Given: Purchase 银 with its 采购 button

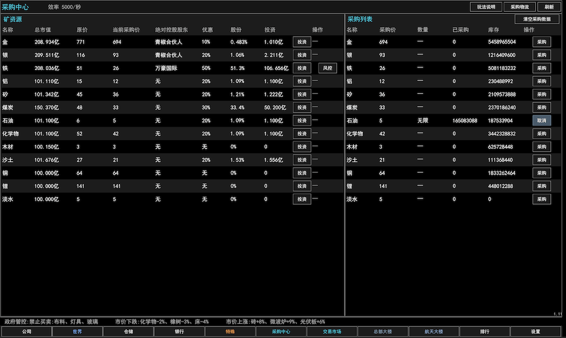Looking at the screenshot, I should click(x=542, y=55).
